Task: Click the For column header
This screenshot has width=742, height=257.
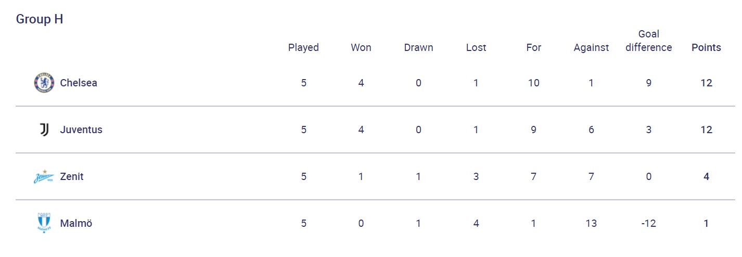Action: click(534, 47)
